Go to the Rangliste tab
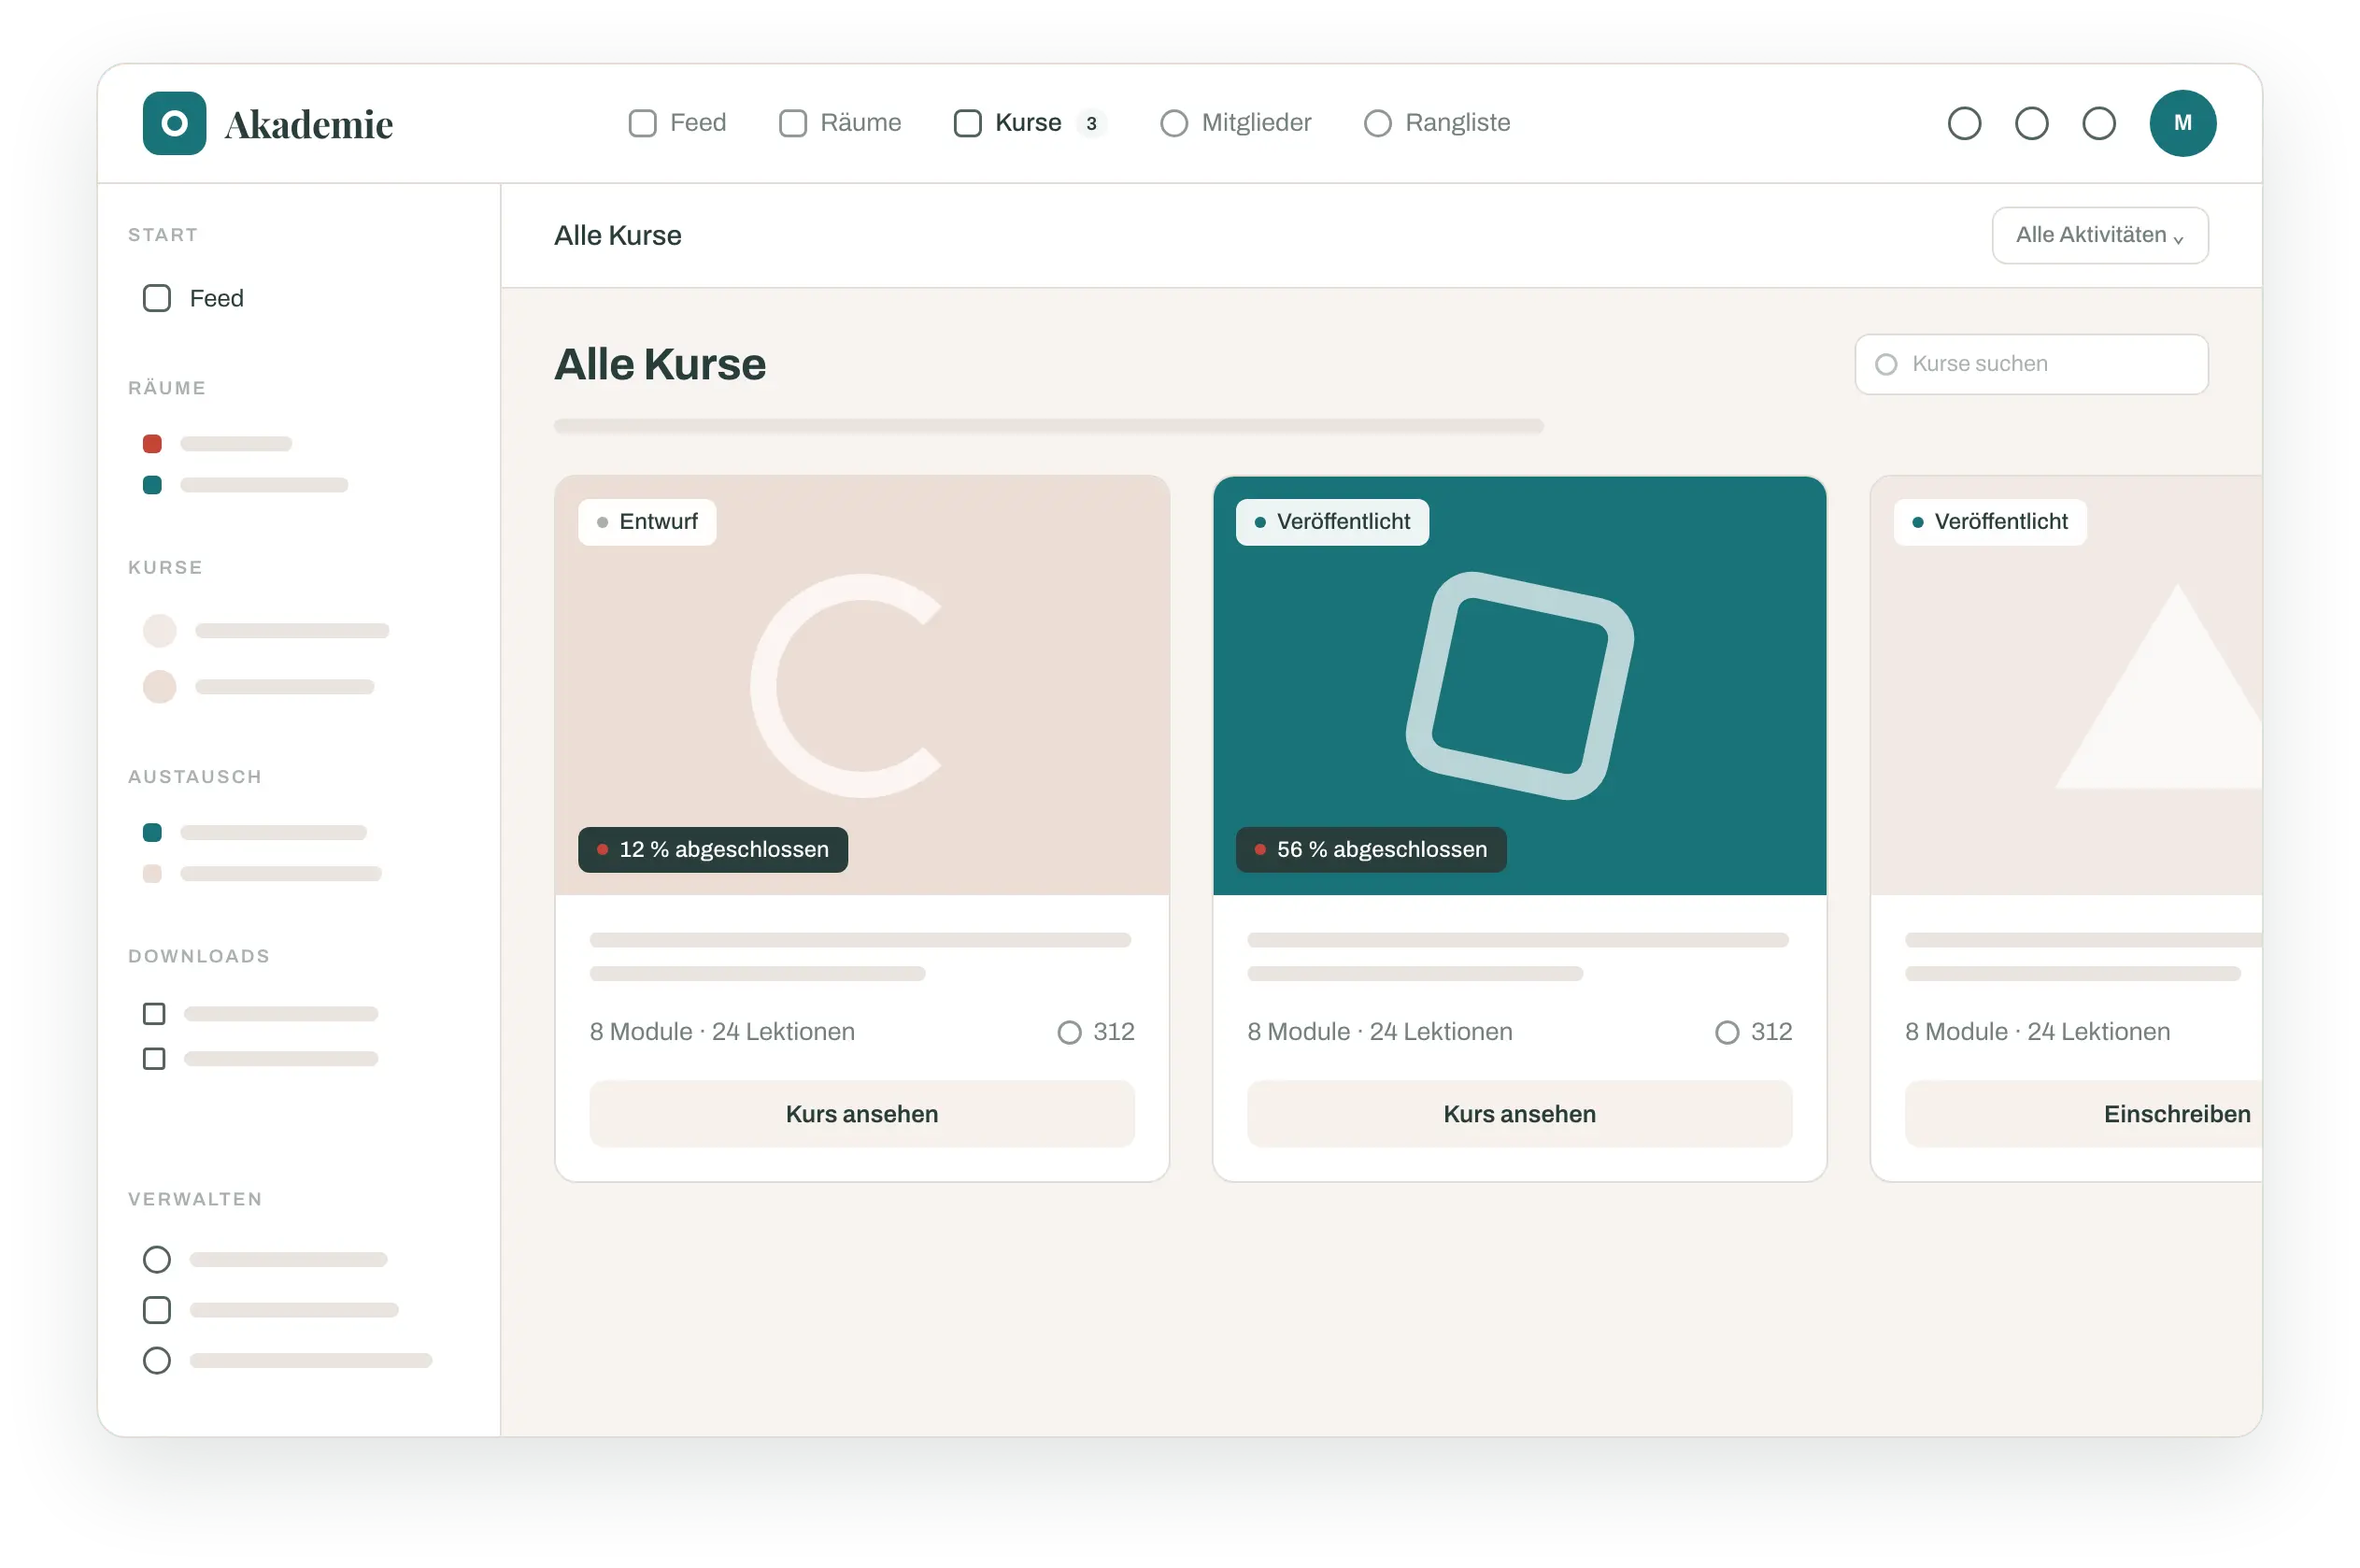2360x1568 pixels. point(1436,123)
